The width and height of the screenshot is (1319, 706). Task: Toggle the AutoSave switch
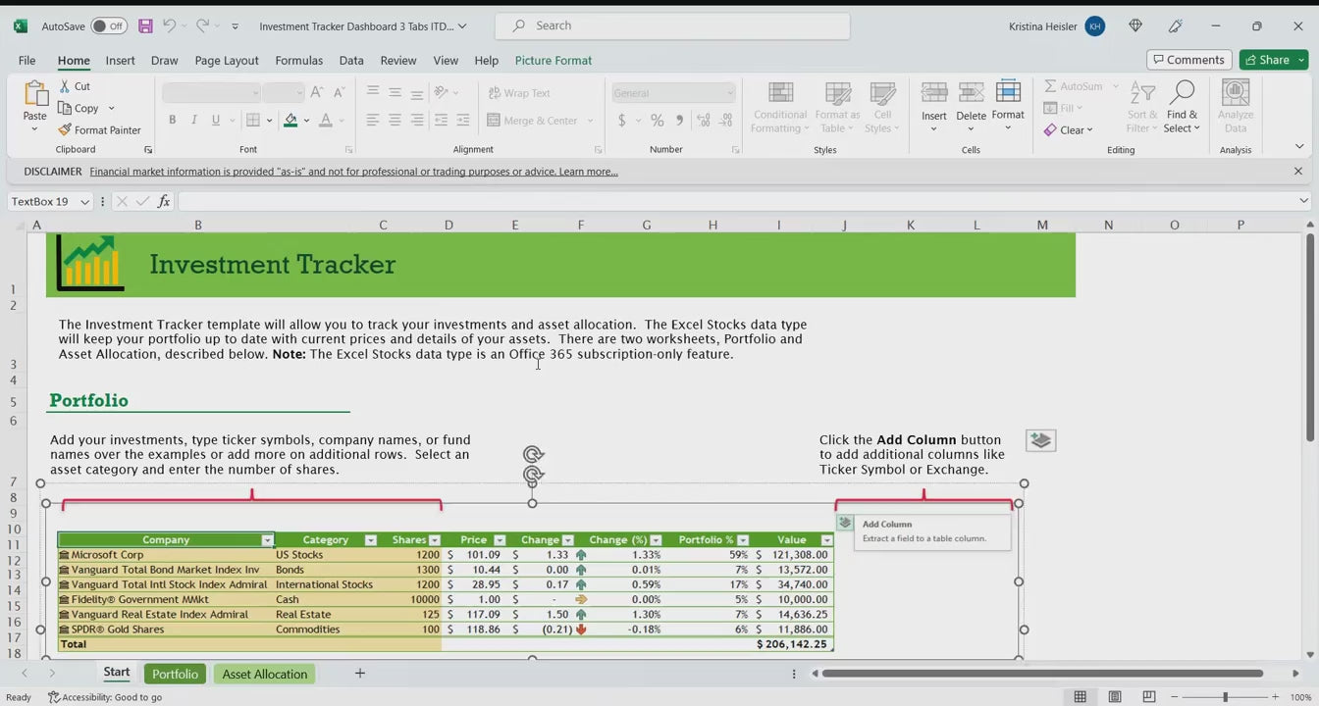pos(109,26)
